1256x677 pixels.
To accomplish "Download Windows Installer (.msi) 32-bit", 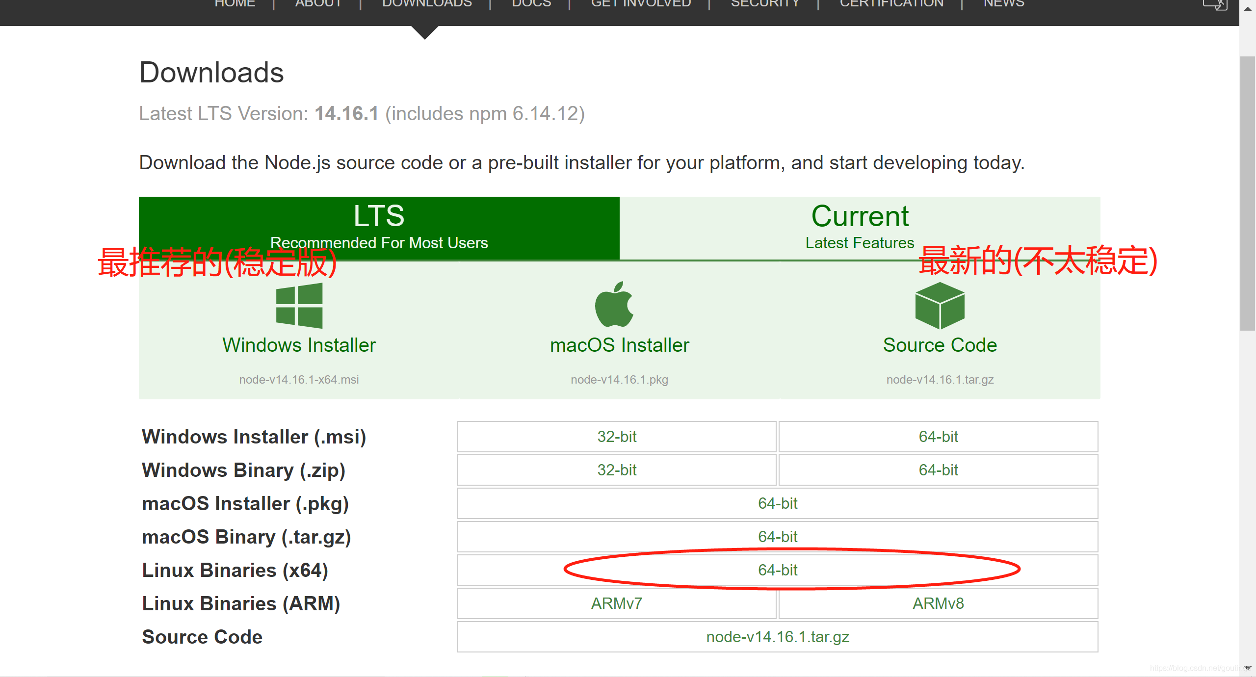I will pyautogui.click(x=617, y=437).
